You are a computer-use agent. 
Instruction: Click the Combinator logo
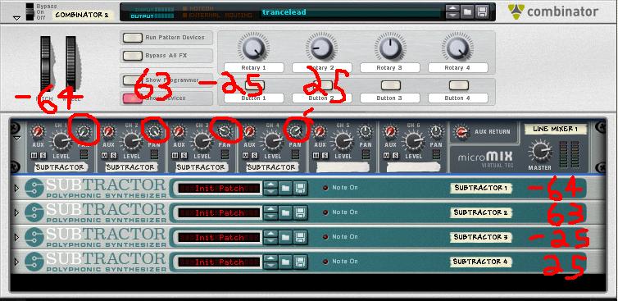coord(553,11)
